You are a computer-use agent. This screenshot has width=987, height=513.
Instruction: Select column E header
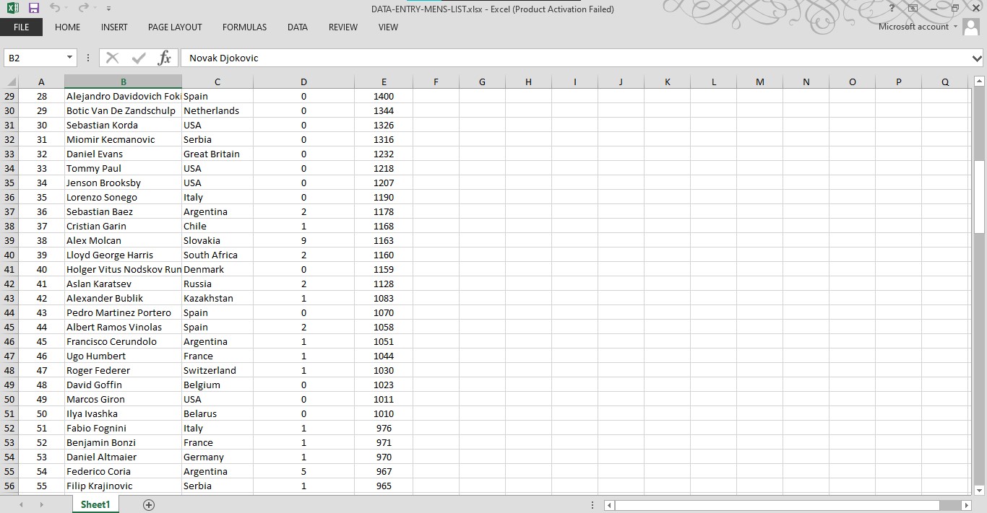point(384,82)
